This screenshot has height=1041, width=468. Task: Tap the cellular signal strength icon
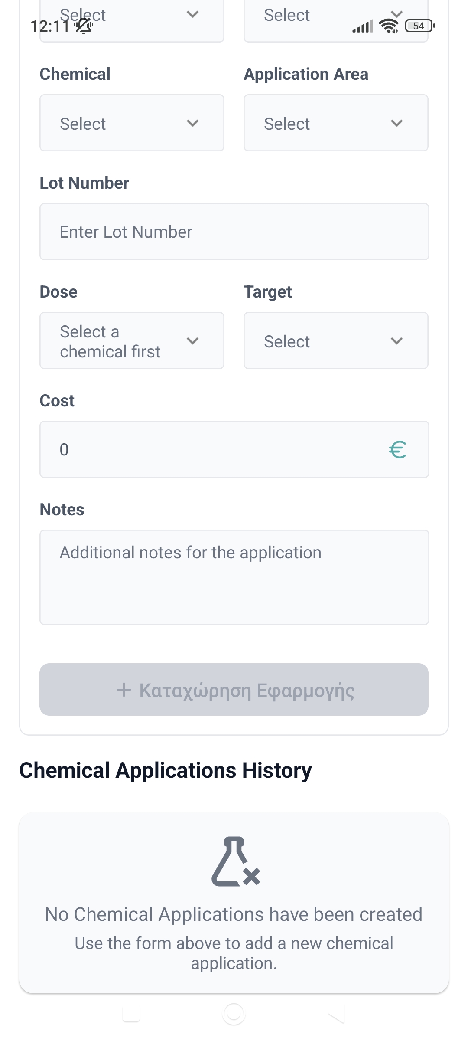(362, 27)
